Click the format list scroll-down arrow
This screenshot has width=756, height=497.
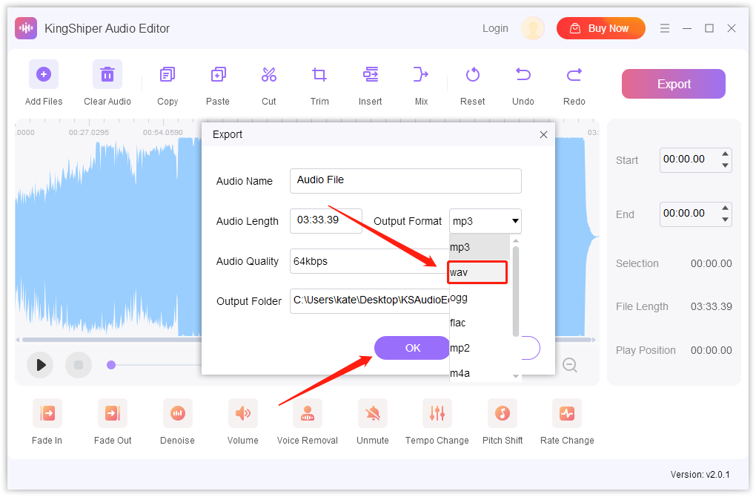(515, 376)
